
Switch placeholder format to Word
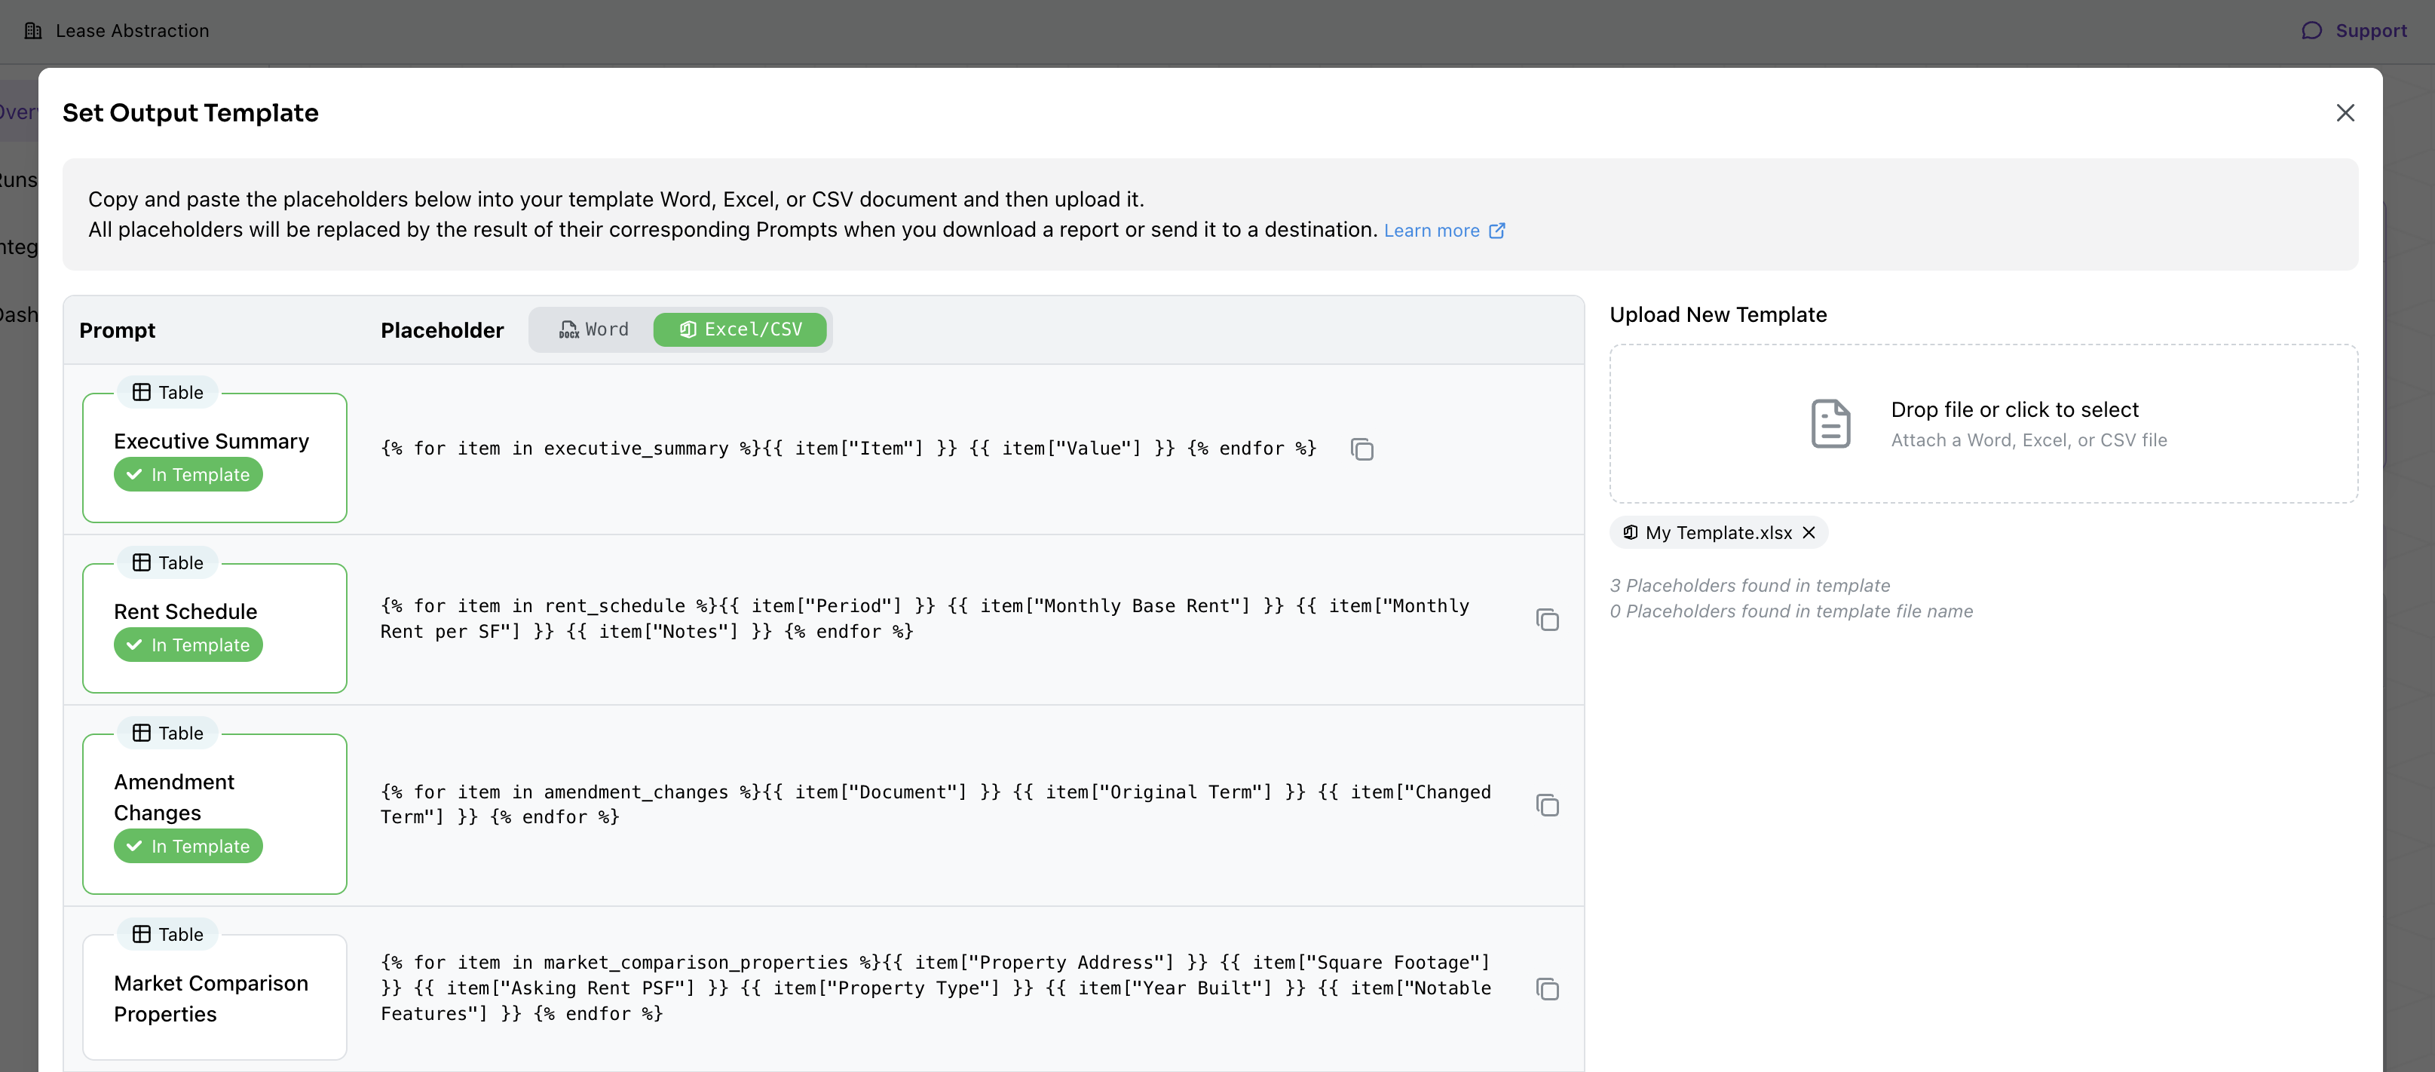(593, 329)
